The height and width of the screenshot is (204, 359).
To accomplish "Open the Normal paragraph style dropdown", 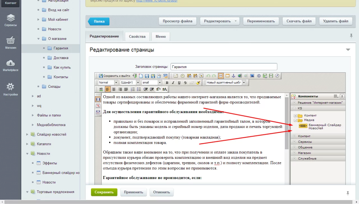I will tap(116, 83).
